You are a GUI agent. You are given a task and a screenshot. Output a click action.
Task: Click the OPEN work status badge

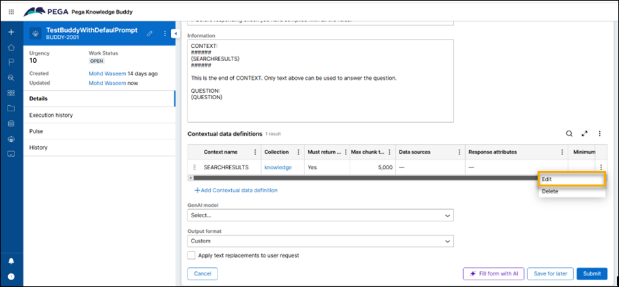96,61
